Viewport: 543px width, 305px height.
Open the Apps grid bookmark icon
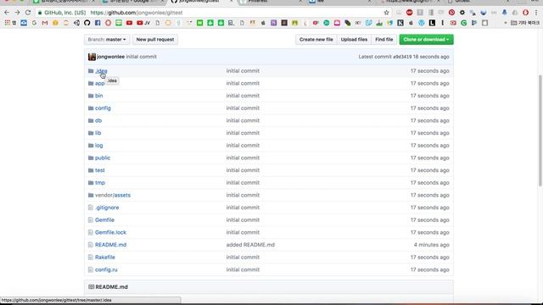(x=8, y=23)
